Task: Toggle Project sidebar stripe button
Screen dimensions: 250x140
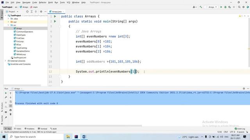Action: point(2,14)
